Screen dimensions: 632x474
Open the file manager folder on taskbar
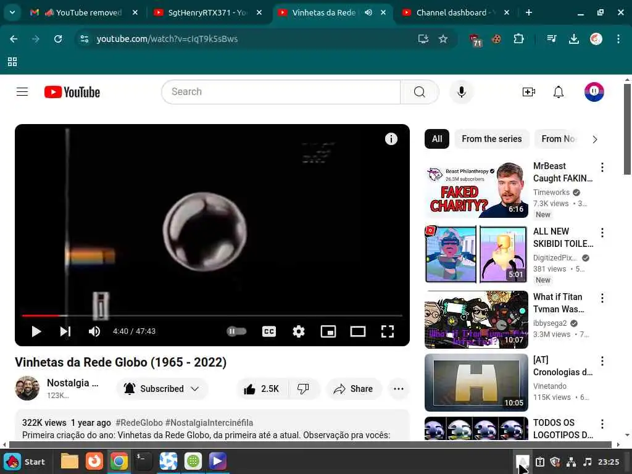point(69,462)
